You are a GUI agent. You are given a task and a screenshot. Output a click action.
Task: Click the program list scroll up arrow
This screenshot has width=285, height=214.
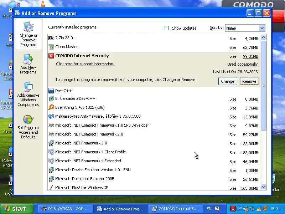pos(263,37)
